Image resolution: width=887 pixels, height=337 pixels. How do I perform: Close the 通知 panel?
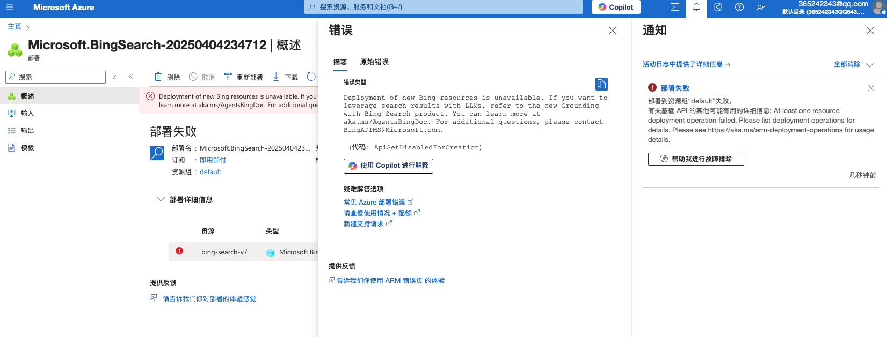pyautogui.click(x=870, y=31)
